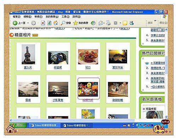Screen dimensions: 177x139
Task: Click the 直入天 photo caption link
Action: pyautogui.click(x=28, y=68)
